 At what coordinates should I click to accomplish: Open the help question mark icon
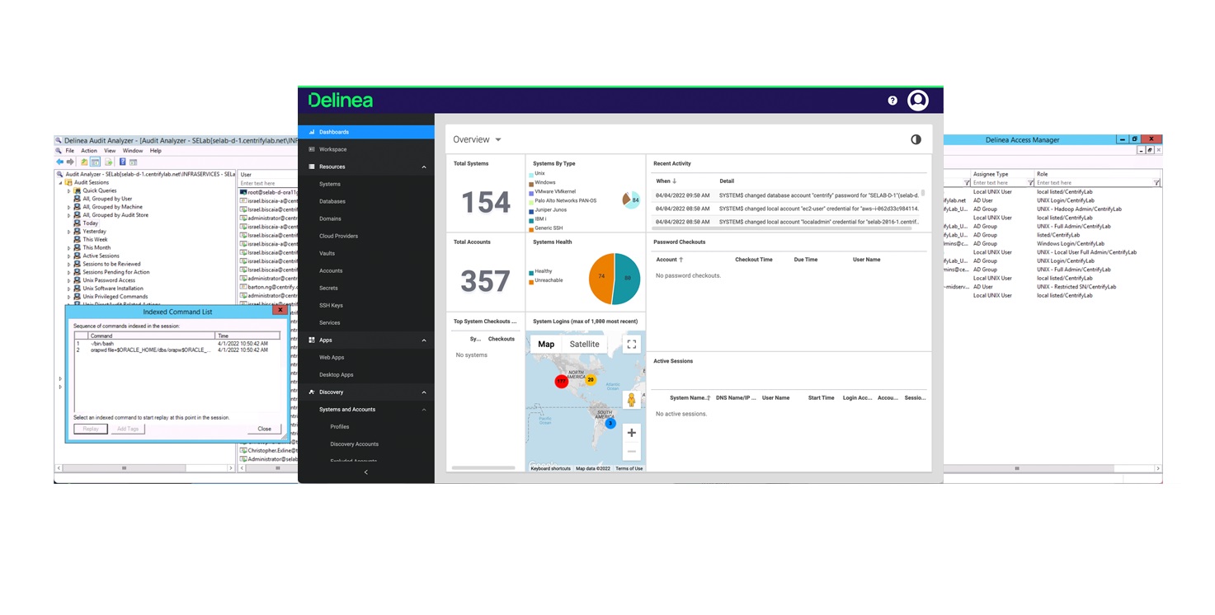[x=892, y=101]
